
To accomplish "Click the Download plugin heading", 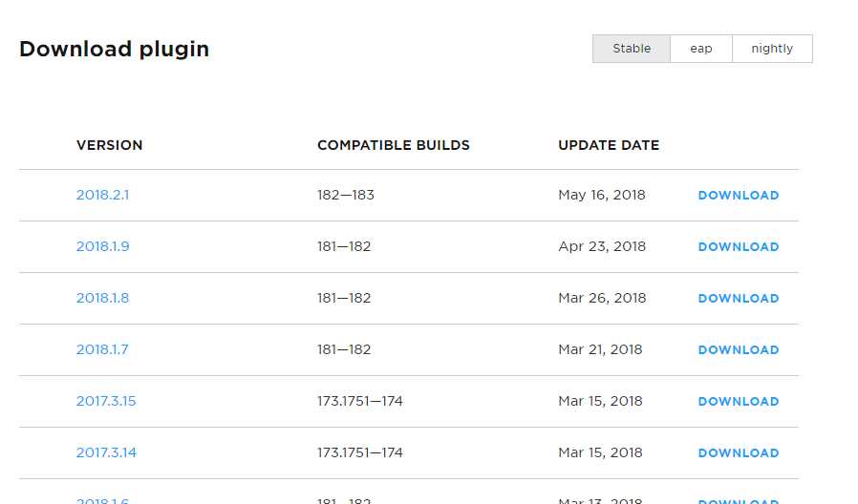I will point(115,50).
